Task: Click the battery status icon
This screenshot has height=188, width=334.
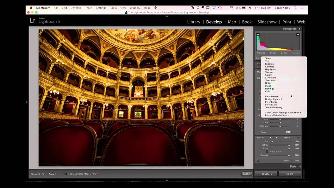Action: 244,8
